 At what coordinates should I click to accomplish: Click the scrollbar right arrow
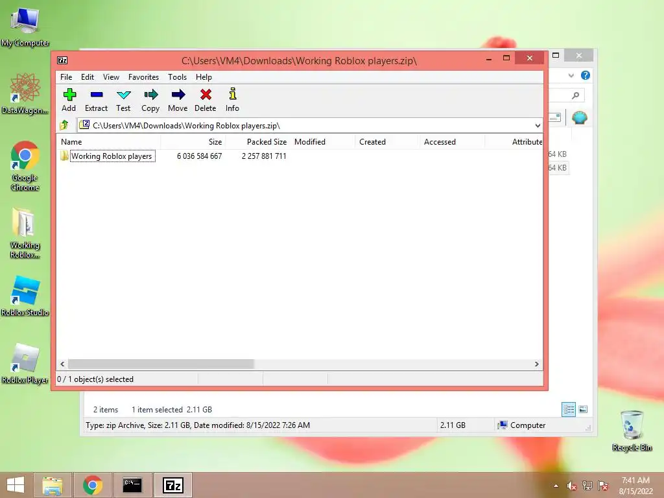point(536,364)
